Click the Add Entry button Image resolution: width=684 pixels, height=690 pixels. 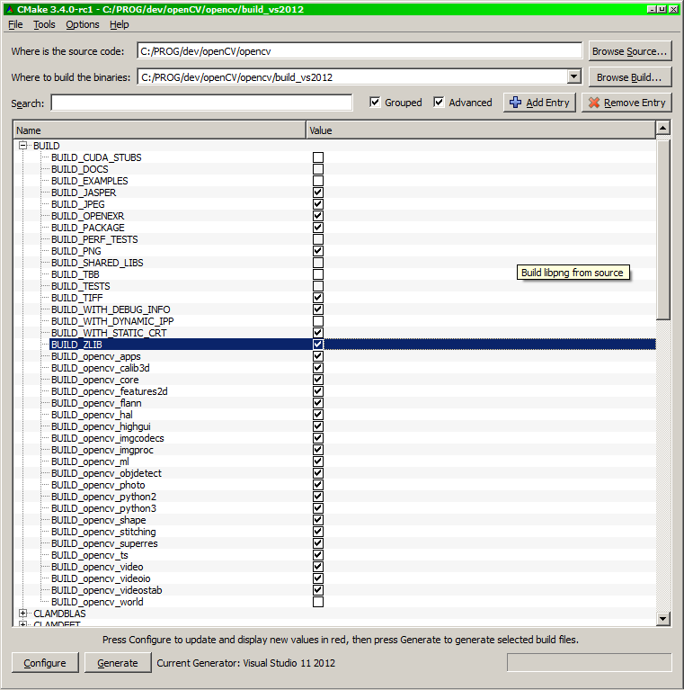[x=539, y=103]
